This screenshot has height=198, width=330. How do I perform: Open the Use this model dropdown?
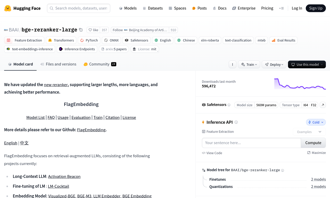[307, 64]
